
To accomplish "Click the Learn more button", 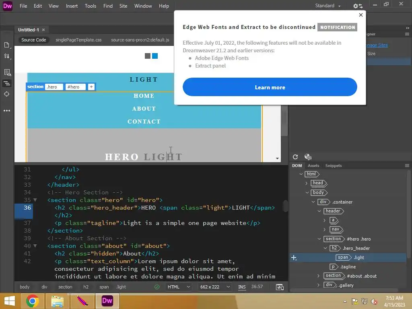I will point(270,87).
